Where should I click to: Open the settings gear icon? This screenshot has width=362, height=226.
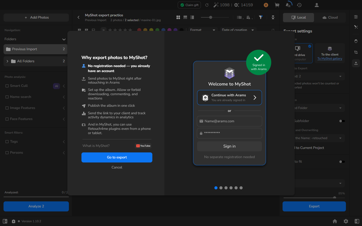pos(346,221)
